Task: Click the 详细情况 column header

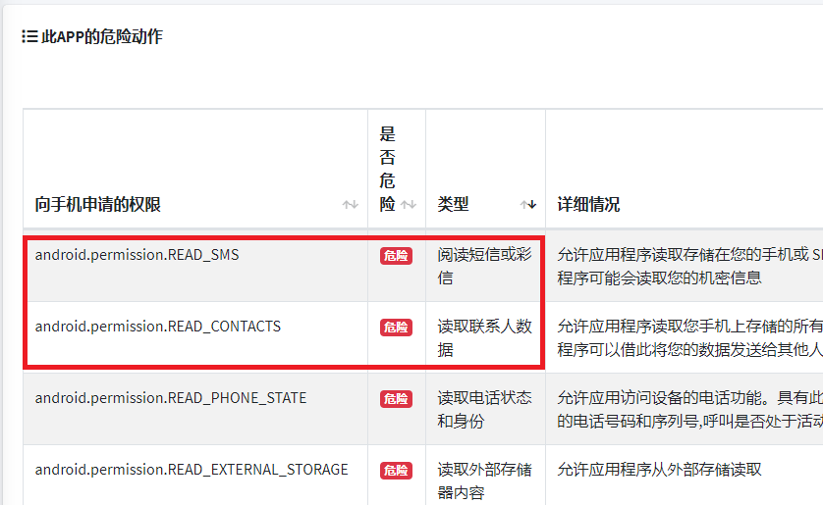Action: click(588, 204)
